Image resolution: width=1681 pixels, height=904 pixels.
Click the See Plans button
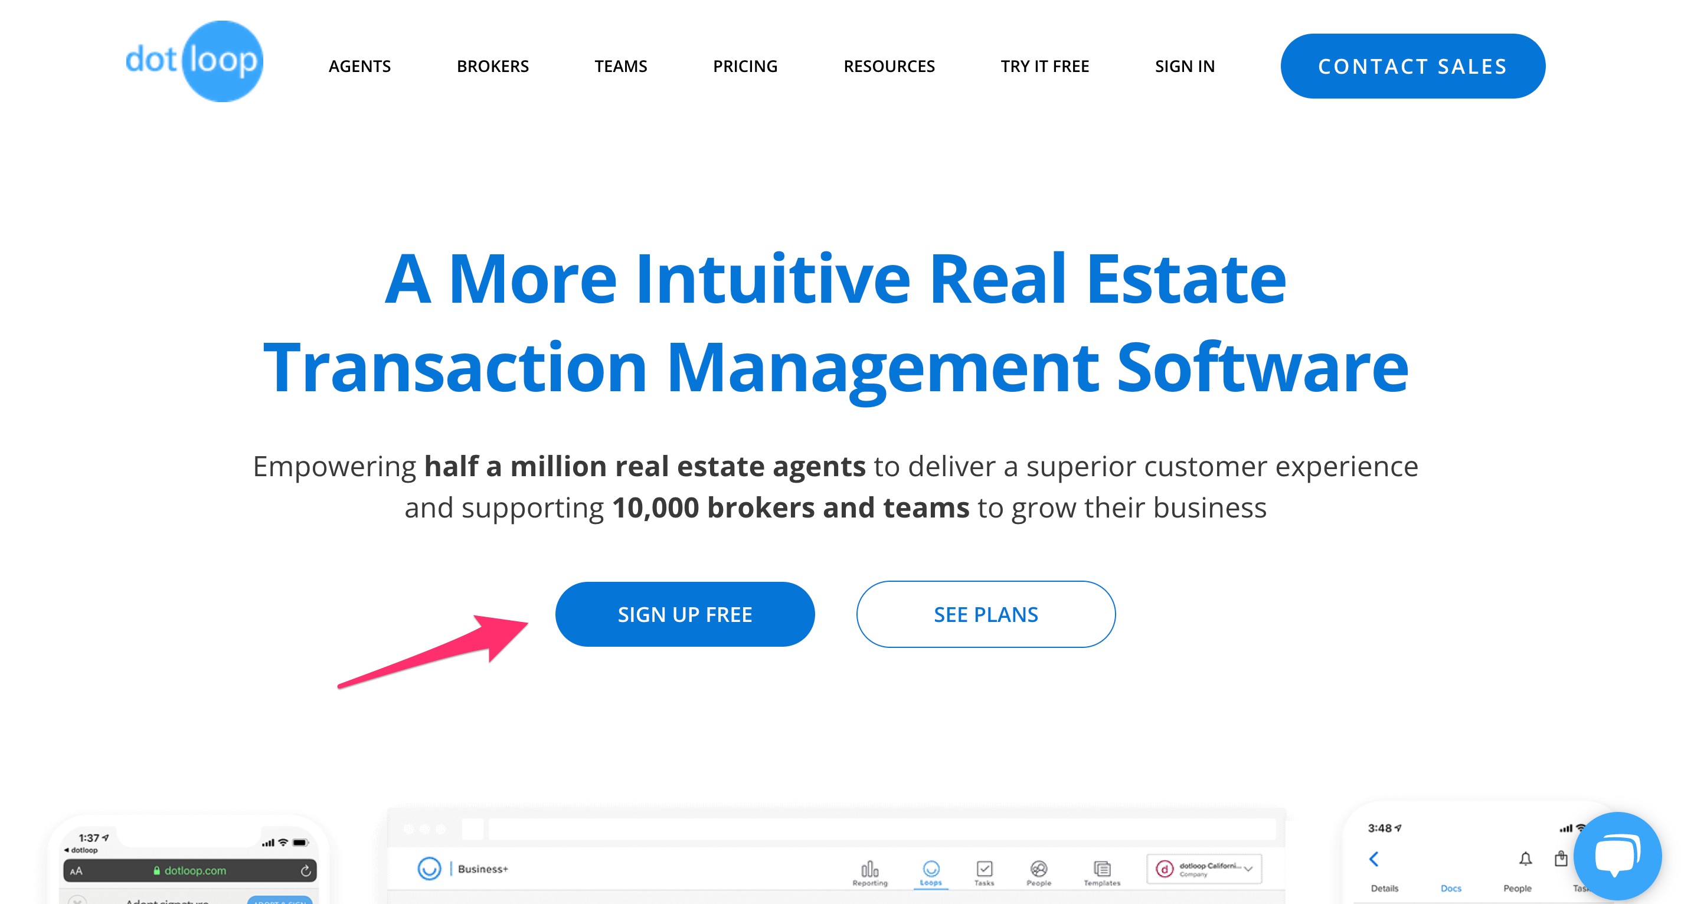[985, 614]
